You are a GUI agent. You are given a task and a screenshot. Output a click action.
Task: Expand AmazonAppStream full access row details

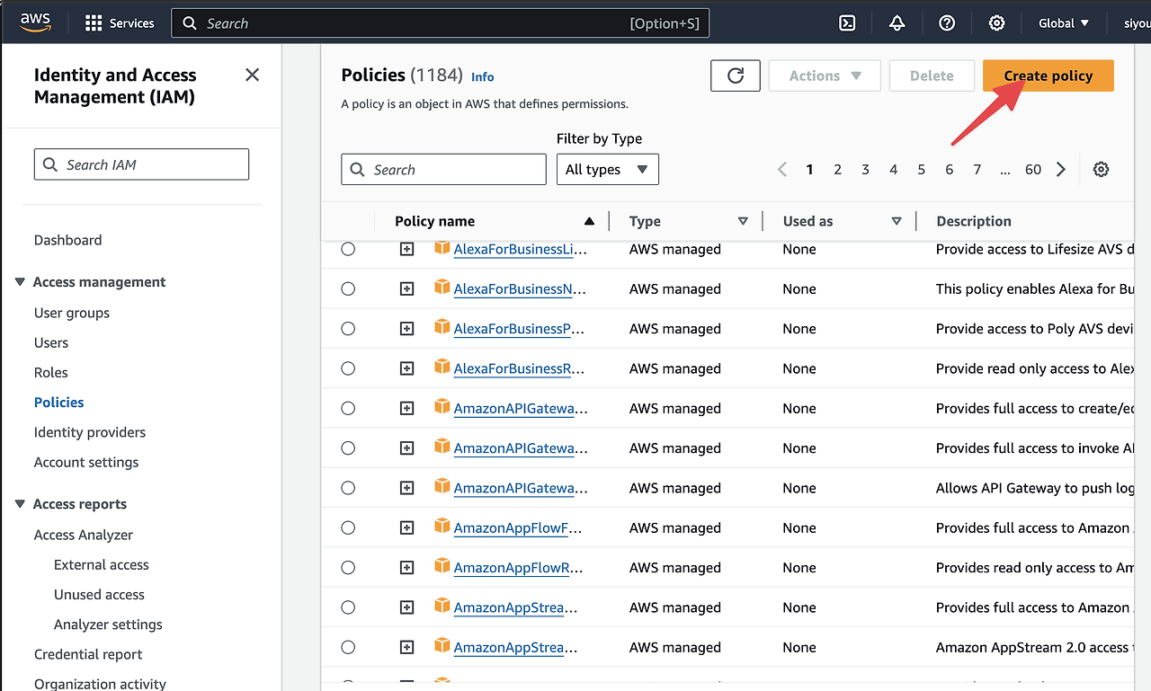click(406, 607)
